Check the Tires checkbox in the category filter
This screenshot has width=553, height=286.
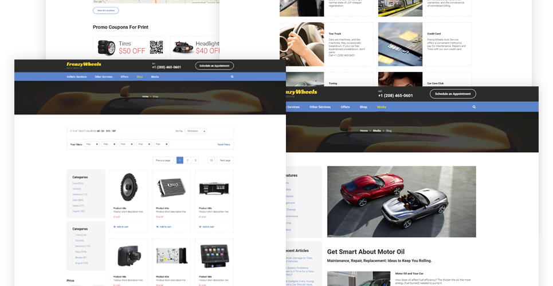[x=74, y=235]
